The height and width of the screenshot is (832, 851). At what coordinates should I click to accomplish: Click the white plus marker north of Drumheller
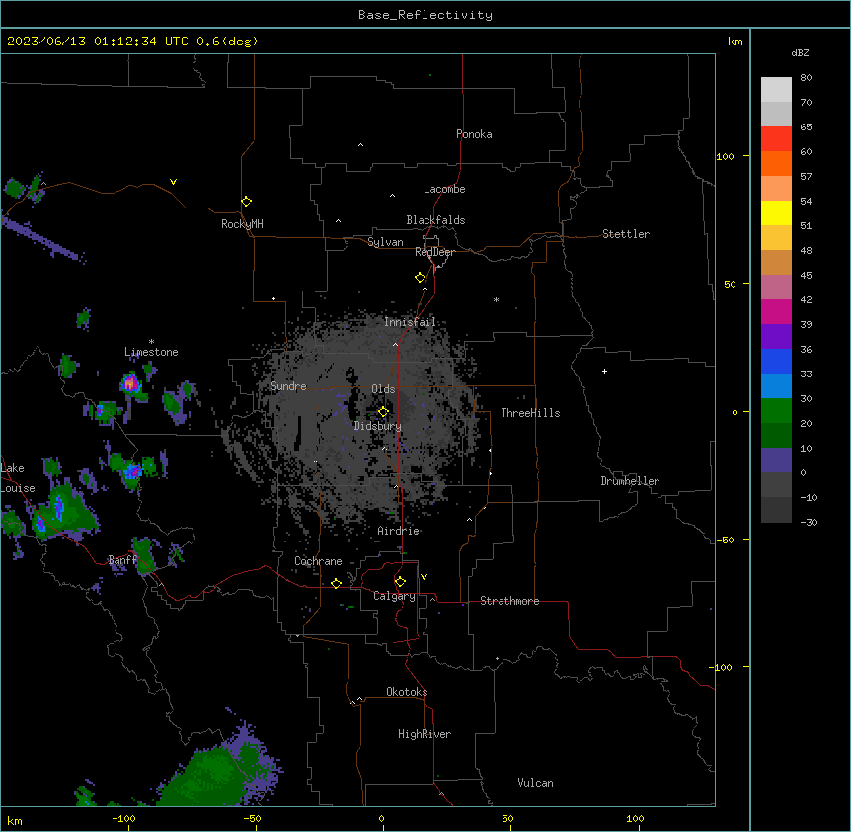pos(604,371)
